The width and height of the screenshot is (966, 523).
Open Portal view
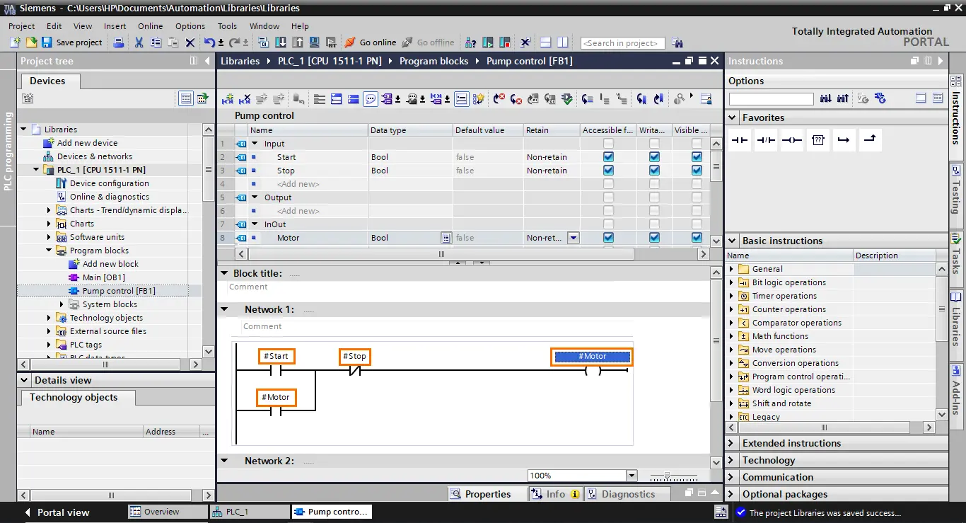point(57,512)
